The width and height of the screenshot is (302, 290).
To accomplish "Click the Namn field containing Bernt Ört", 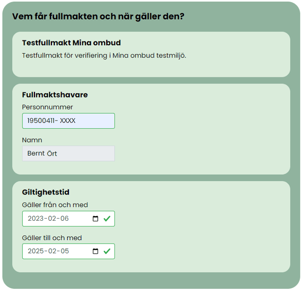I will [68, 154].
